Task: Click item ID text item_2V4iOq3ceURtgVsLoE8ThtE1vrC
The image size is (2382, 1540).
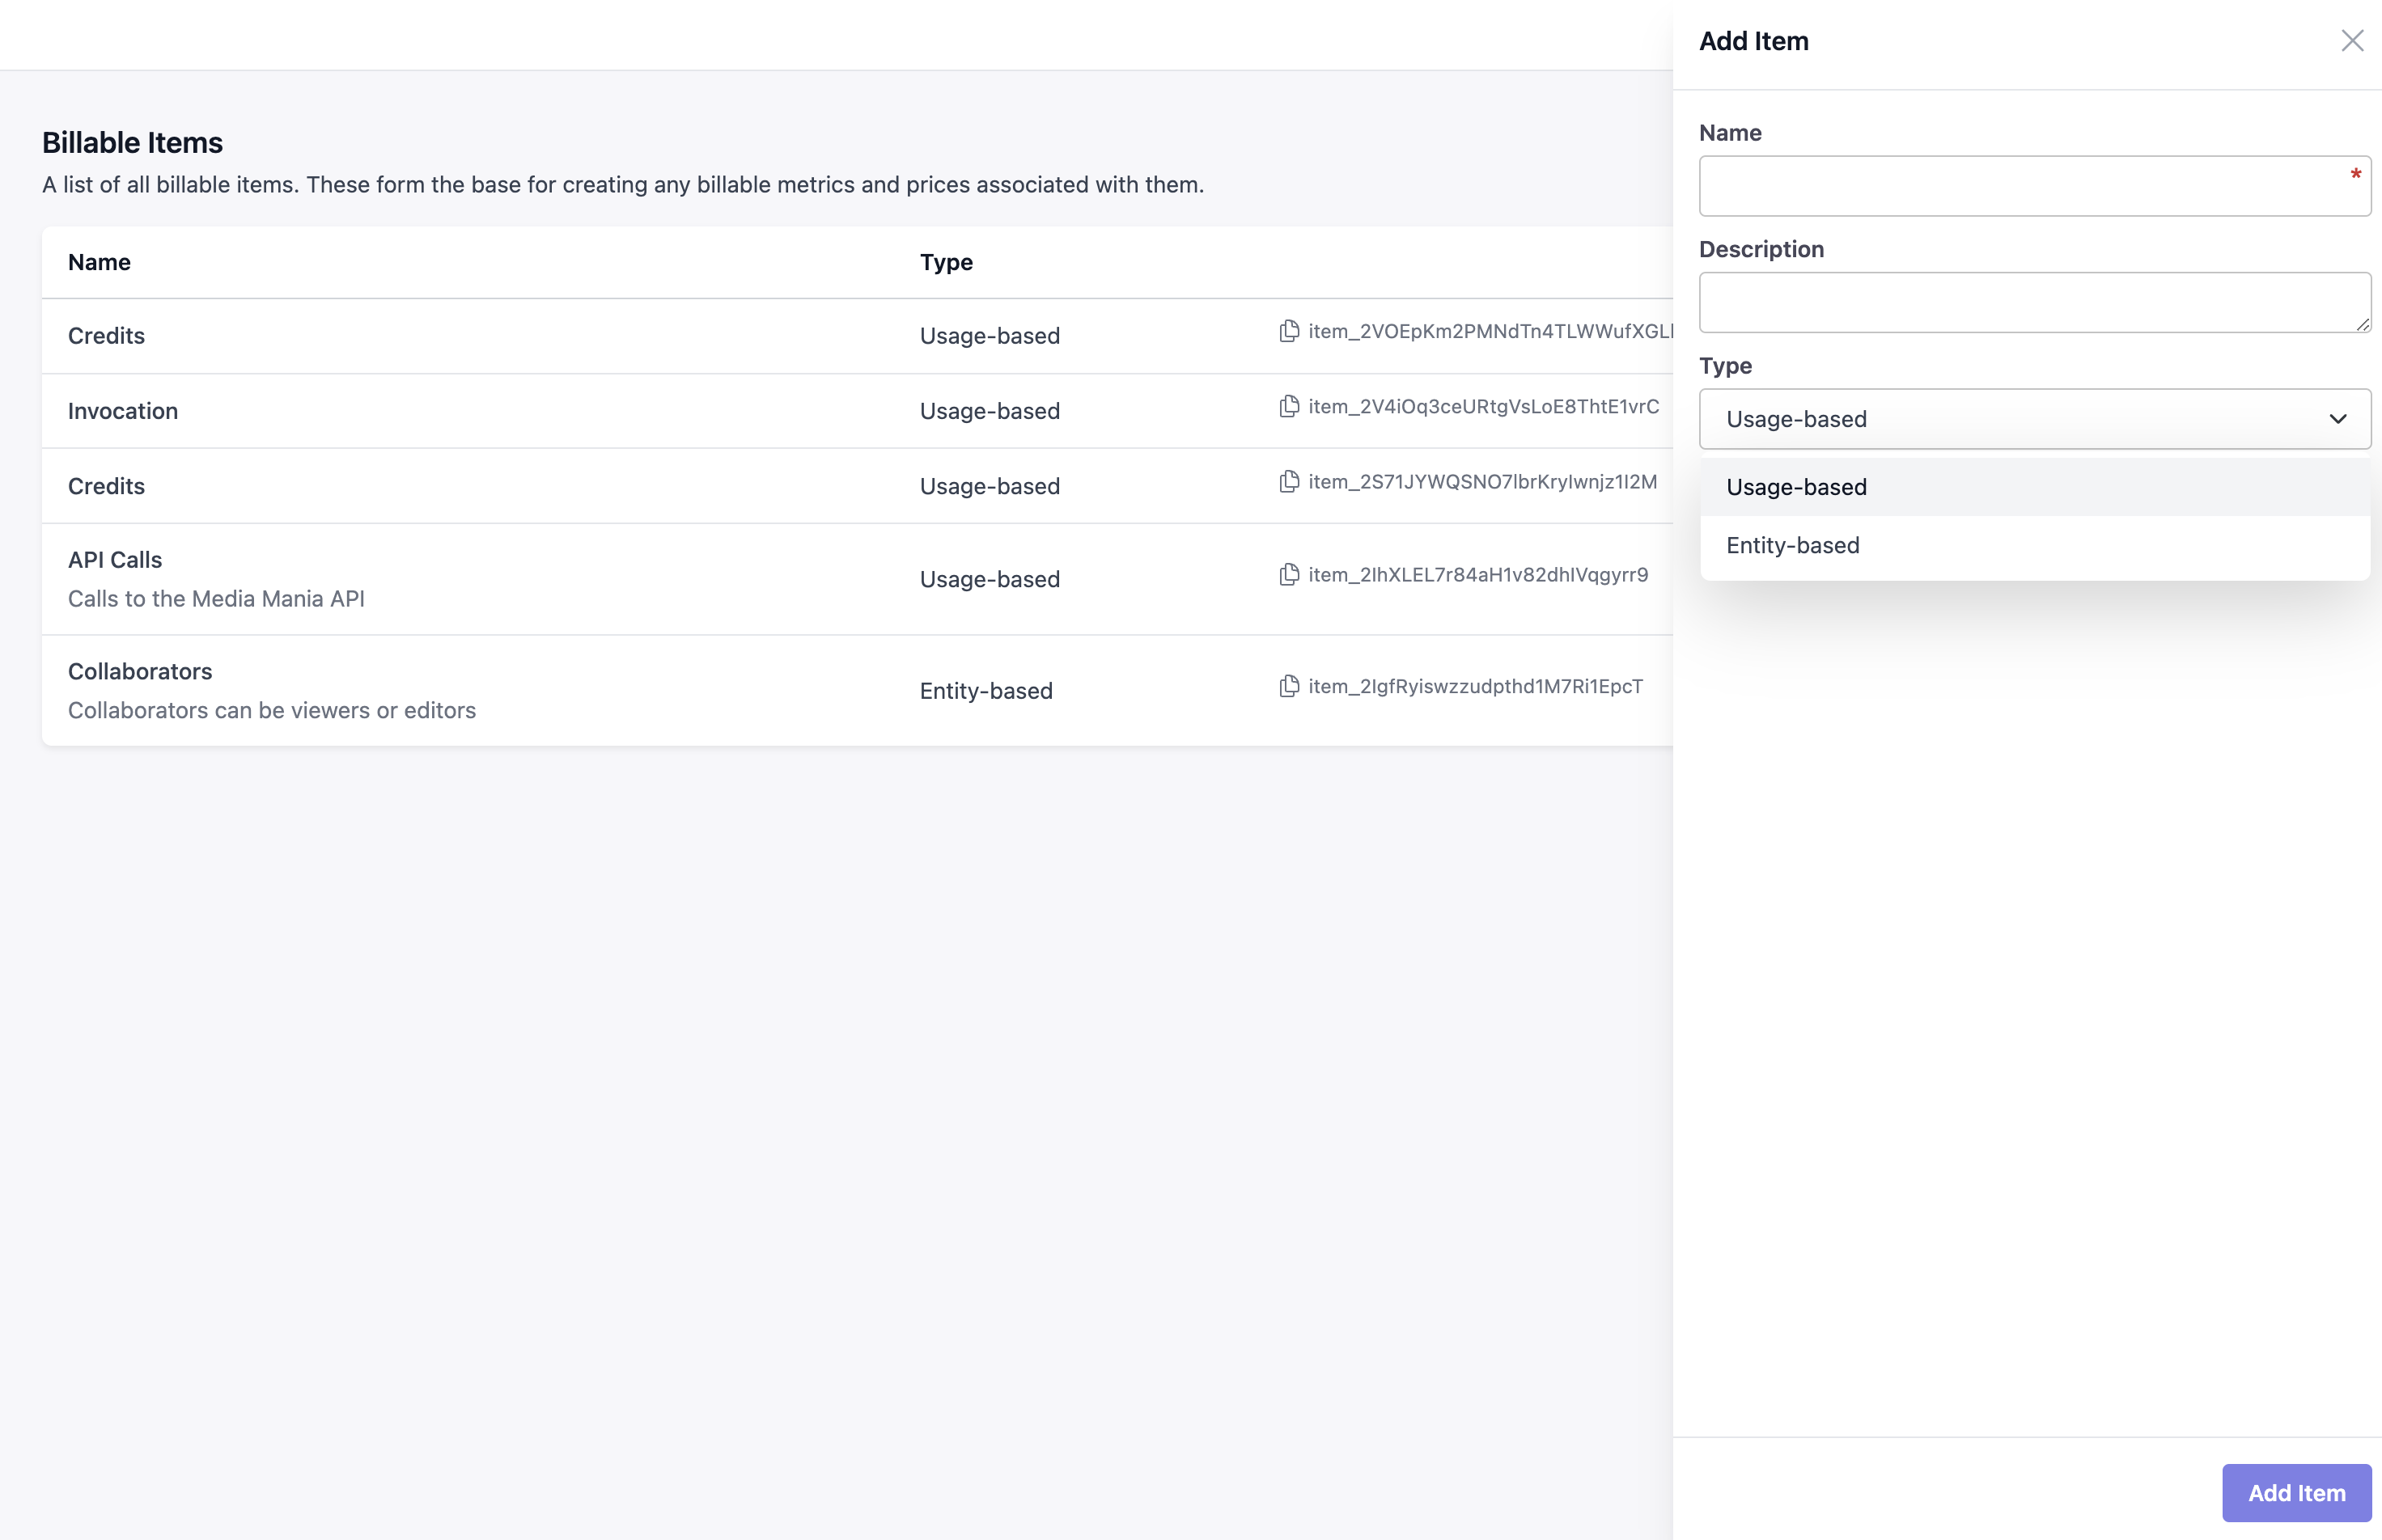Action: click(1482, 406)
